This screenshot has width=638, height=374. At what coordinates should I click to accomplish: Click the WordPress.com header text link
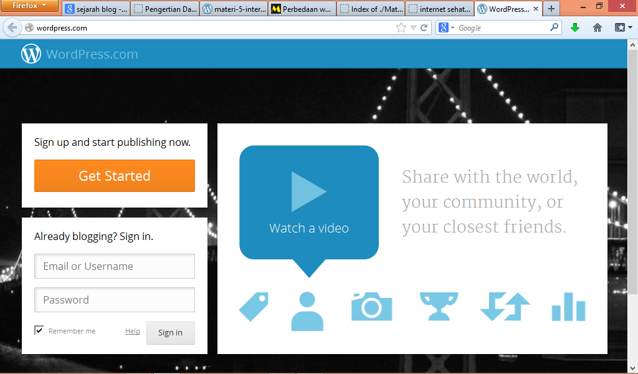(x=92, y=54)
